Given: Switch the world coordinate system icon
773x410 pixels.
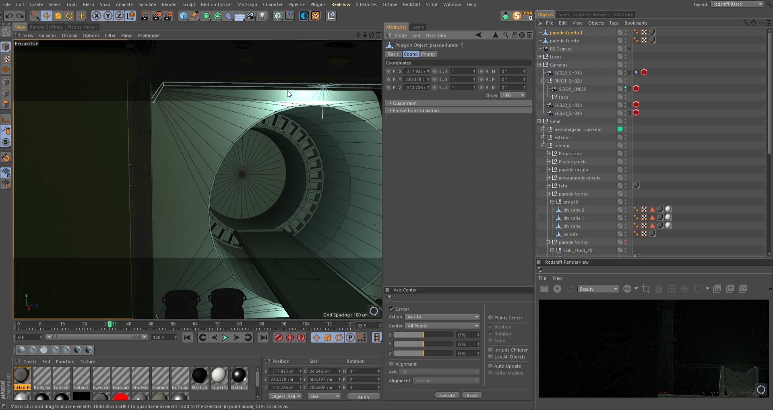Looking at the screenshot, I should tap(131, 16).
